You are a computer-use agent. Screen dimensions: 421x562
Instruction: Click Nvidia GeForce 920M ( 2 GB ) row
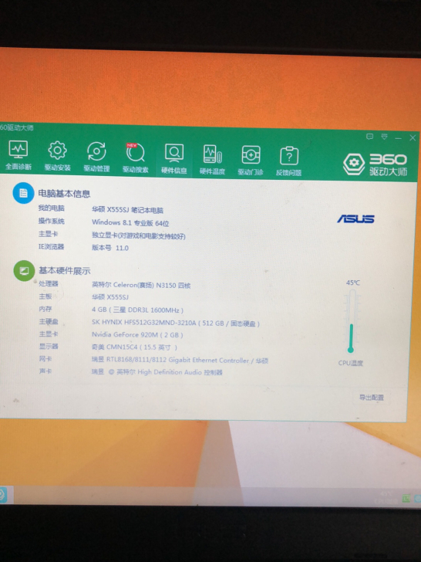[x=137, y=335]
